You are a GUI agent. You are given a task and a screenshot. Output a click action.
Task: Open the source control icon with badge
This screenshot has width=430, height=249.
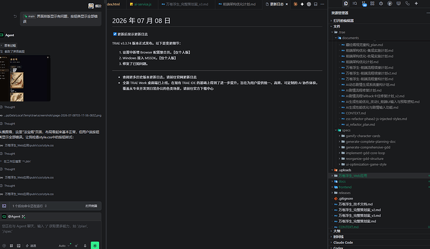[x=364, y=4]
